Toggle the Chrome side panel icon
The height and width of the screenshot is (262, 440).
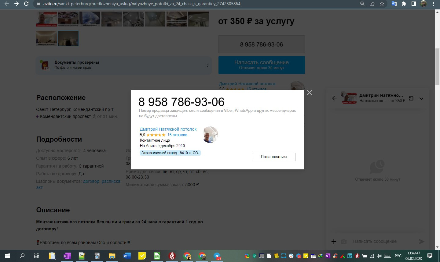click(x=414, y=4)
